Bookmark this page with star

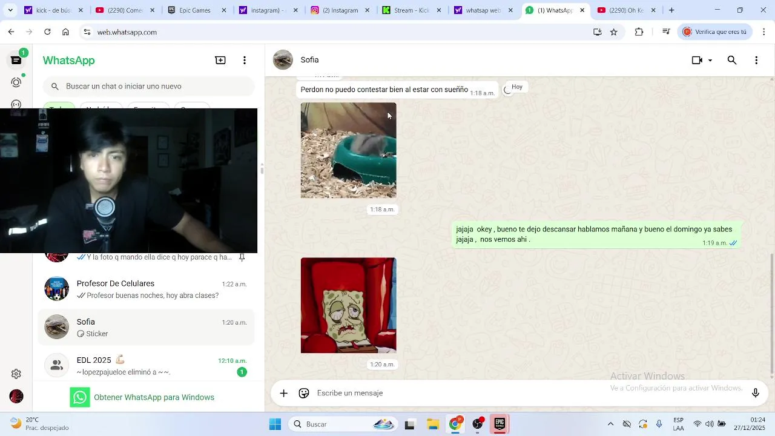point(614,32)
